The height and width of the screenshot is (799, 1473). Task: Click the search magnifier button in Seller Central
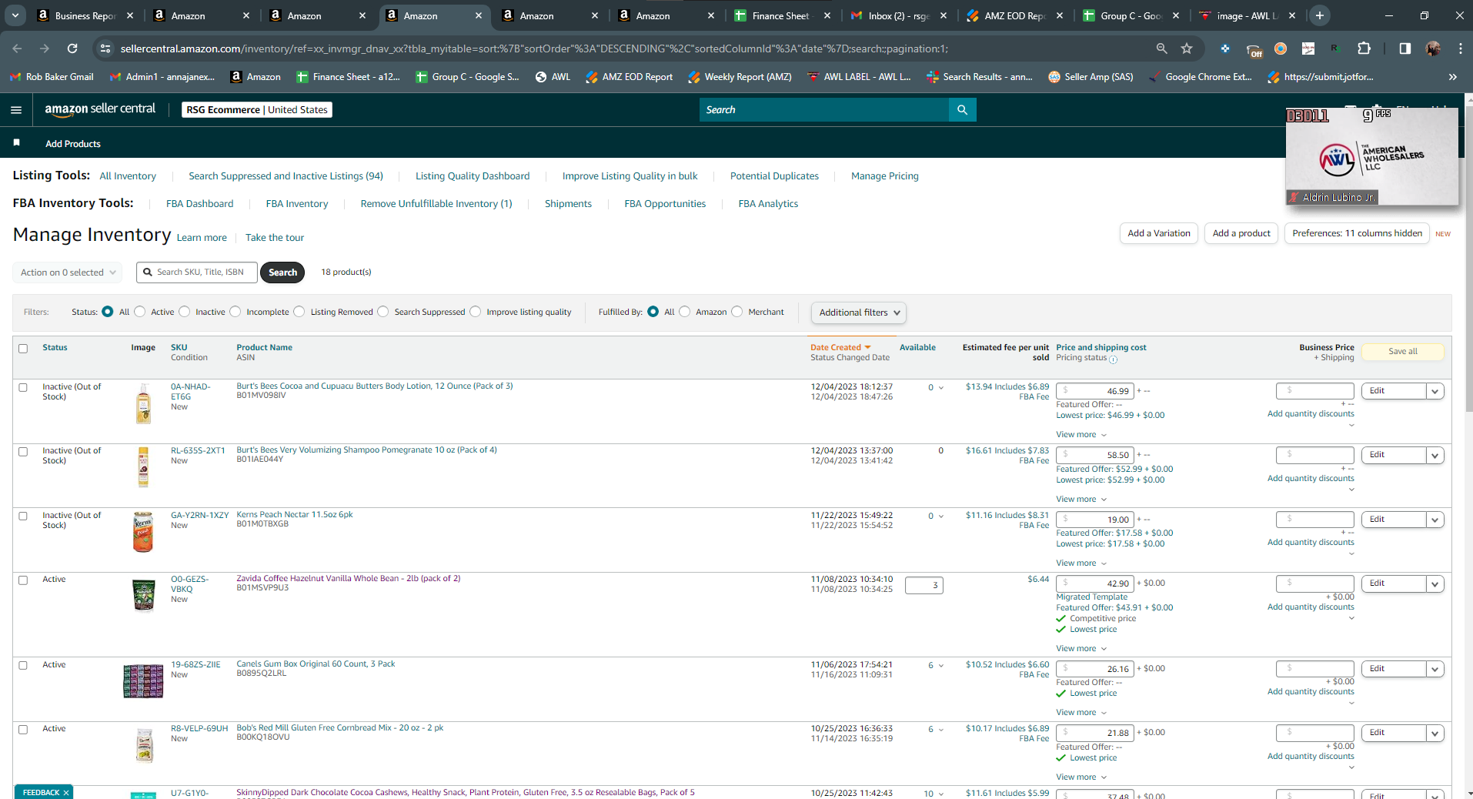click(962, 110)
